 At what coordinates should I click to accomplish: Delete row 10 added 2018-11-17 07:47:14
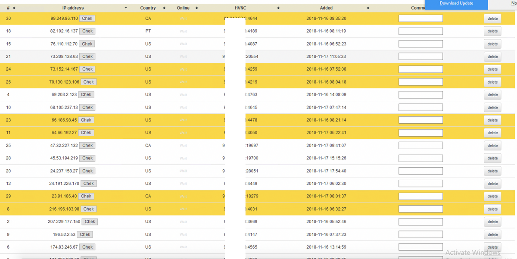tap(492, 107)
